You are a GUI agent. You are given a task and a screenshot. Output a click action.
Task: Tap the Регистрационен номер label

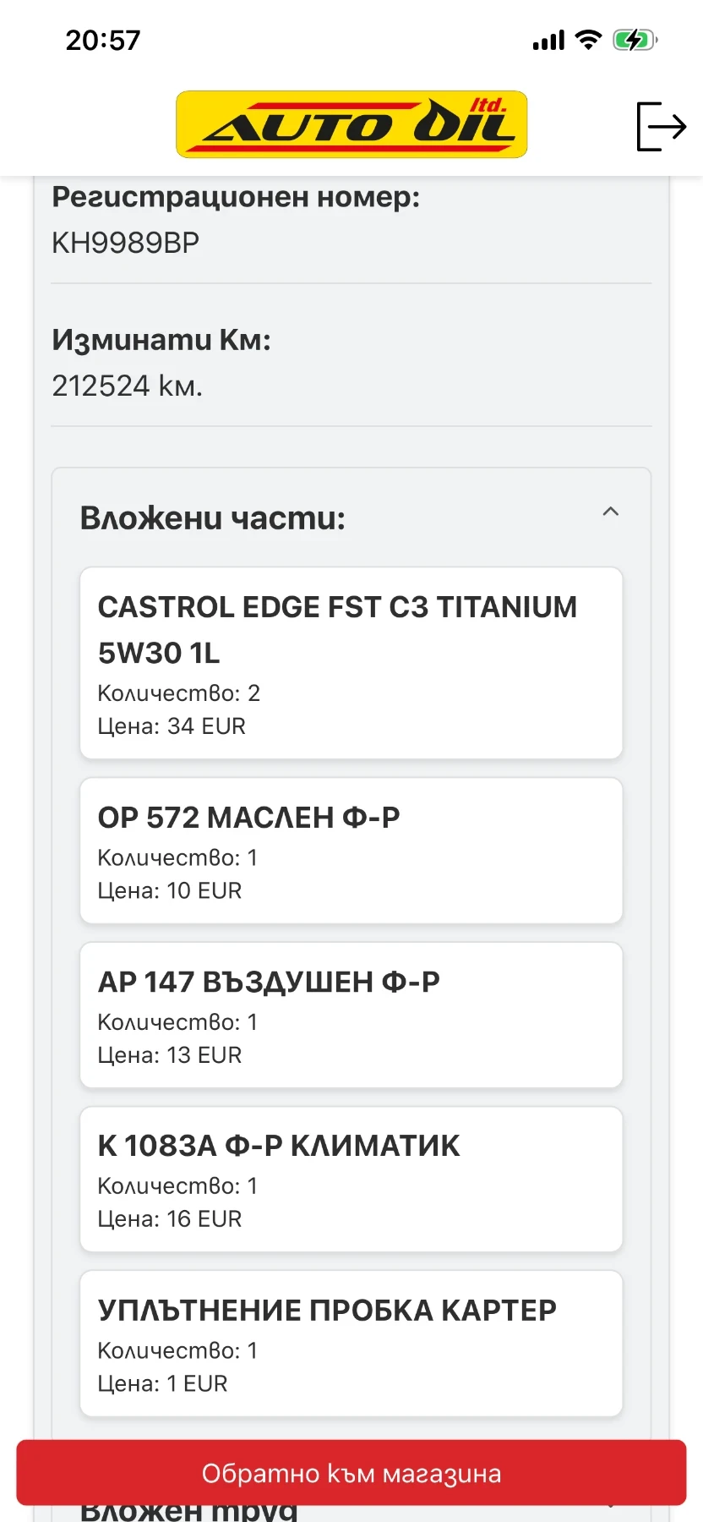tap(236, 197)
